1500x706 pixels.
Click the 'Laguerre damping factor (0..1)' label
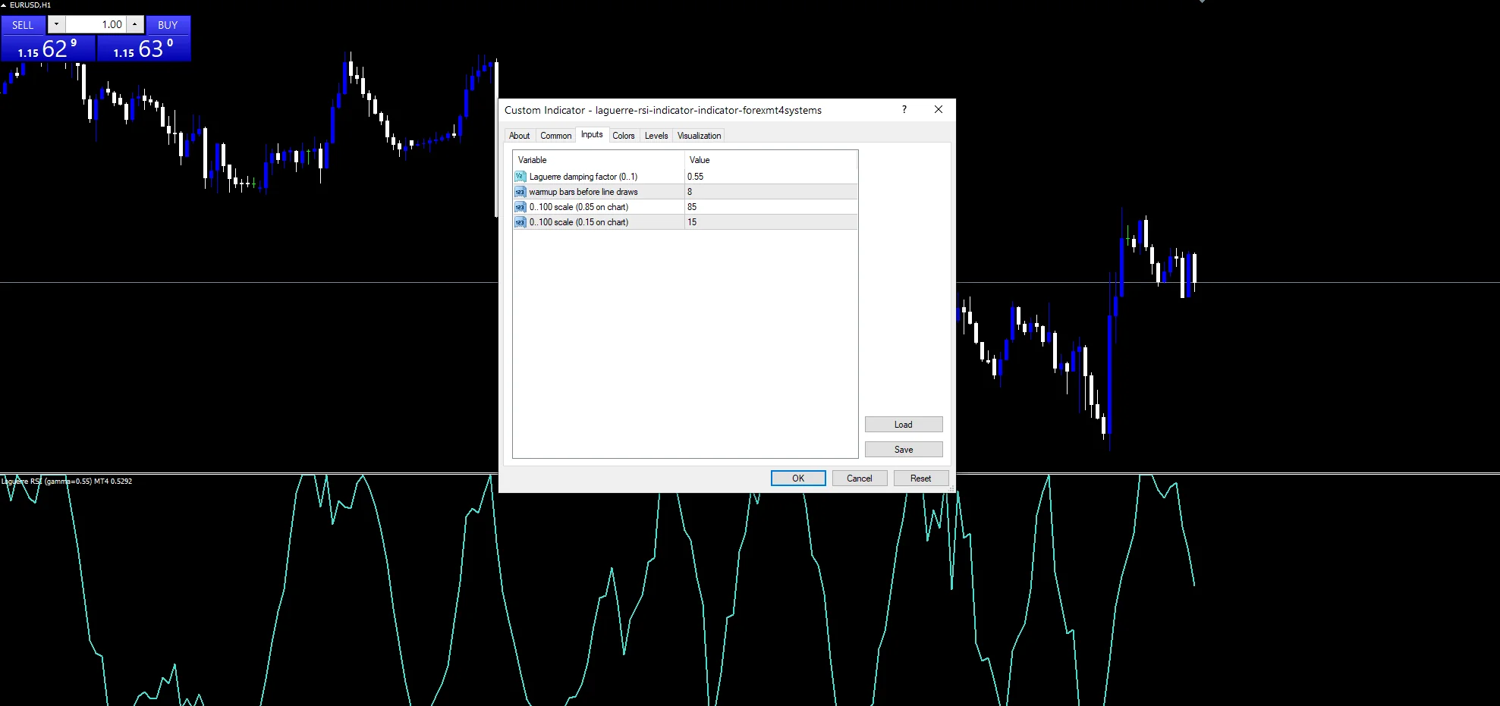(583, 177)
